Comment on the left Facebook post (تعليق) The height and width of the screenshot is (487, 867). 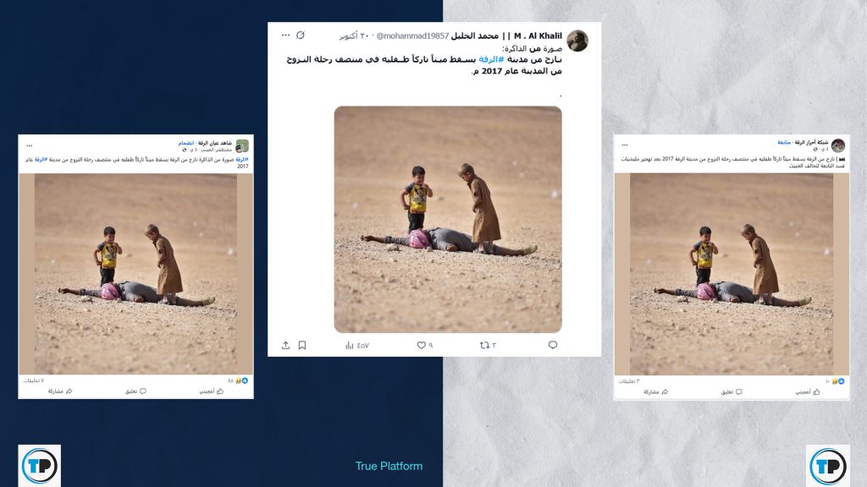135,391
